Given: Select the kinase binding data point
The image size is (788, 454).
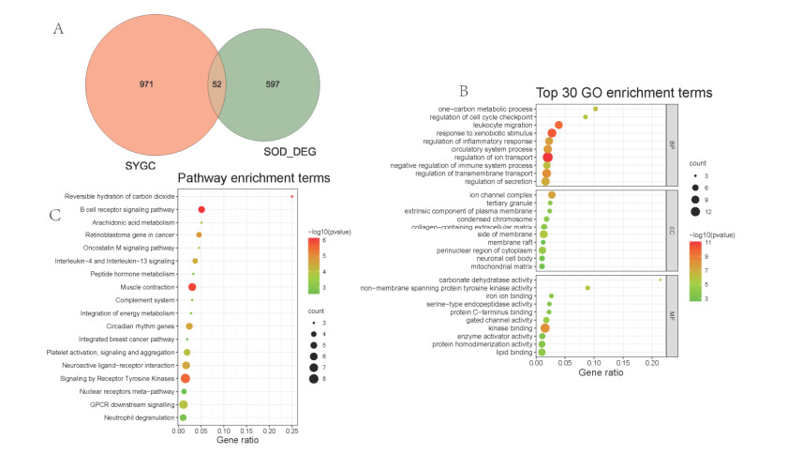Looking at the screenshot, I should (545, 328).
